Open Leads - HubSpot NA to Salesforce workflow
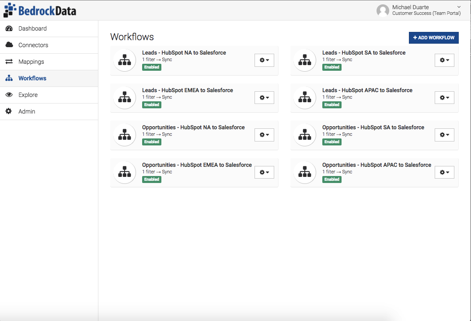Screen dimensions: 471x321 pos(184,53)
